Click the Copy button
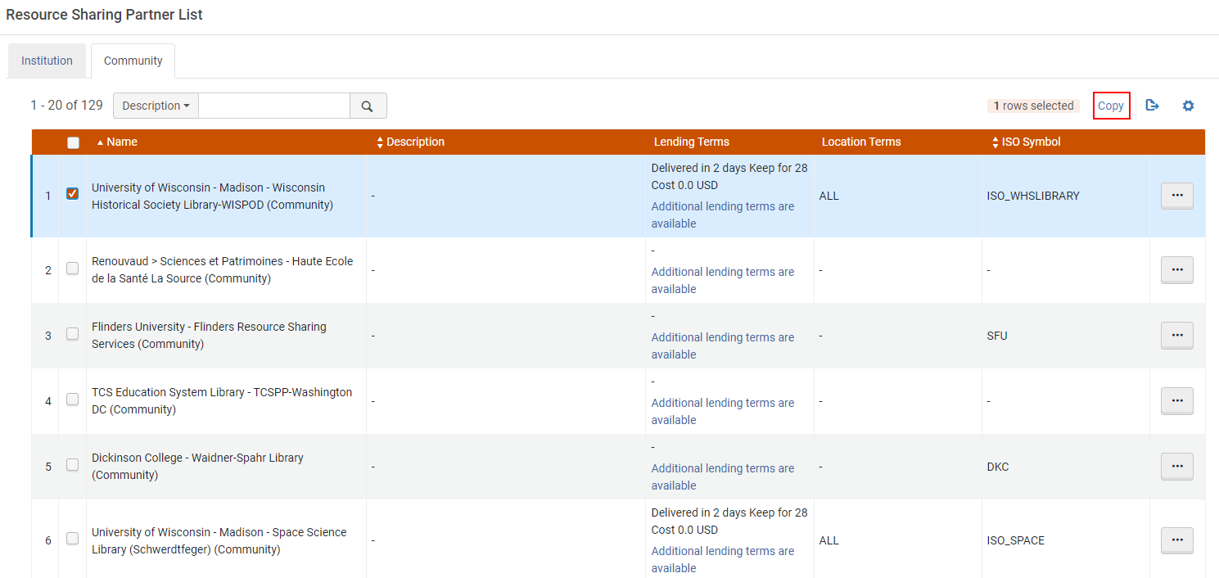 (x=1111, y=106)
